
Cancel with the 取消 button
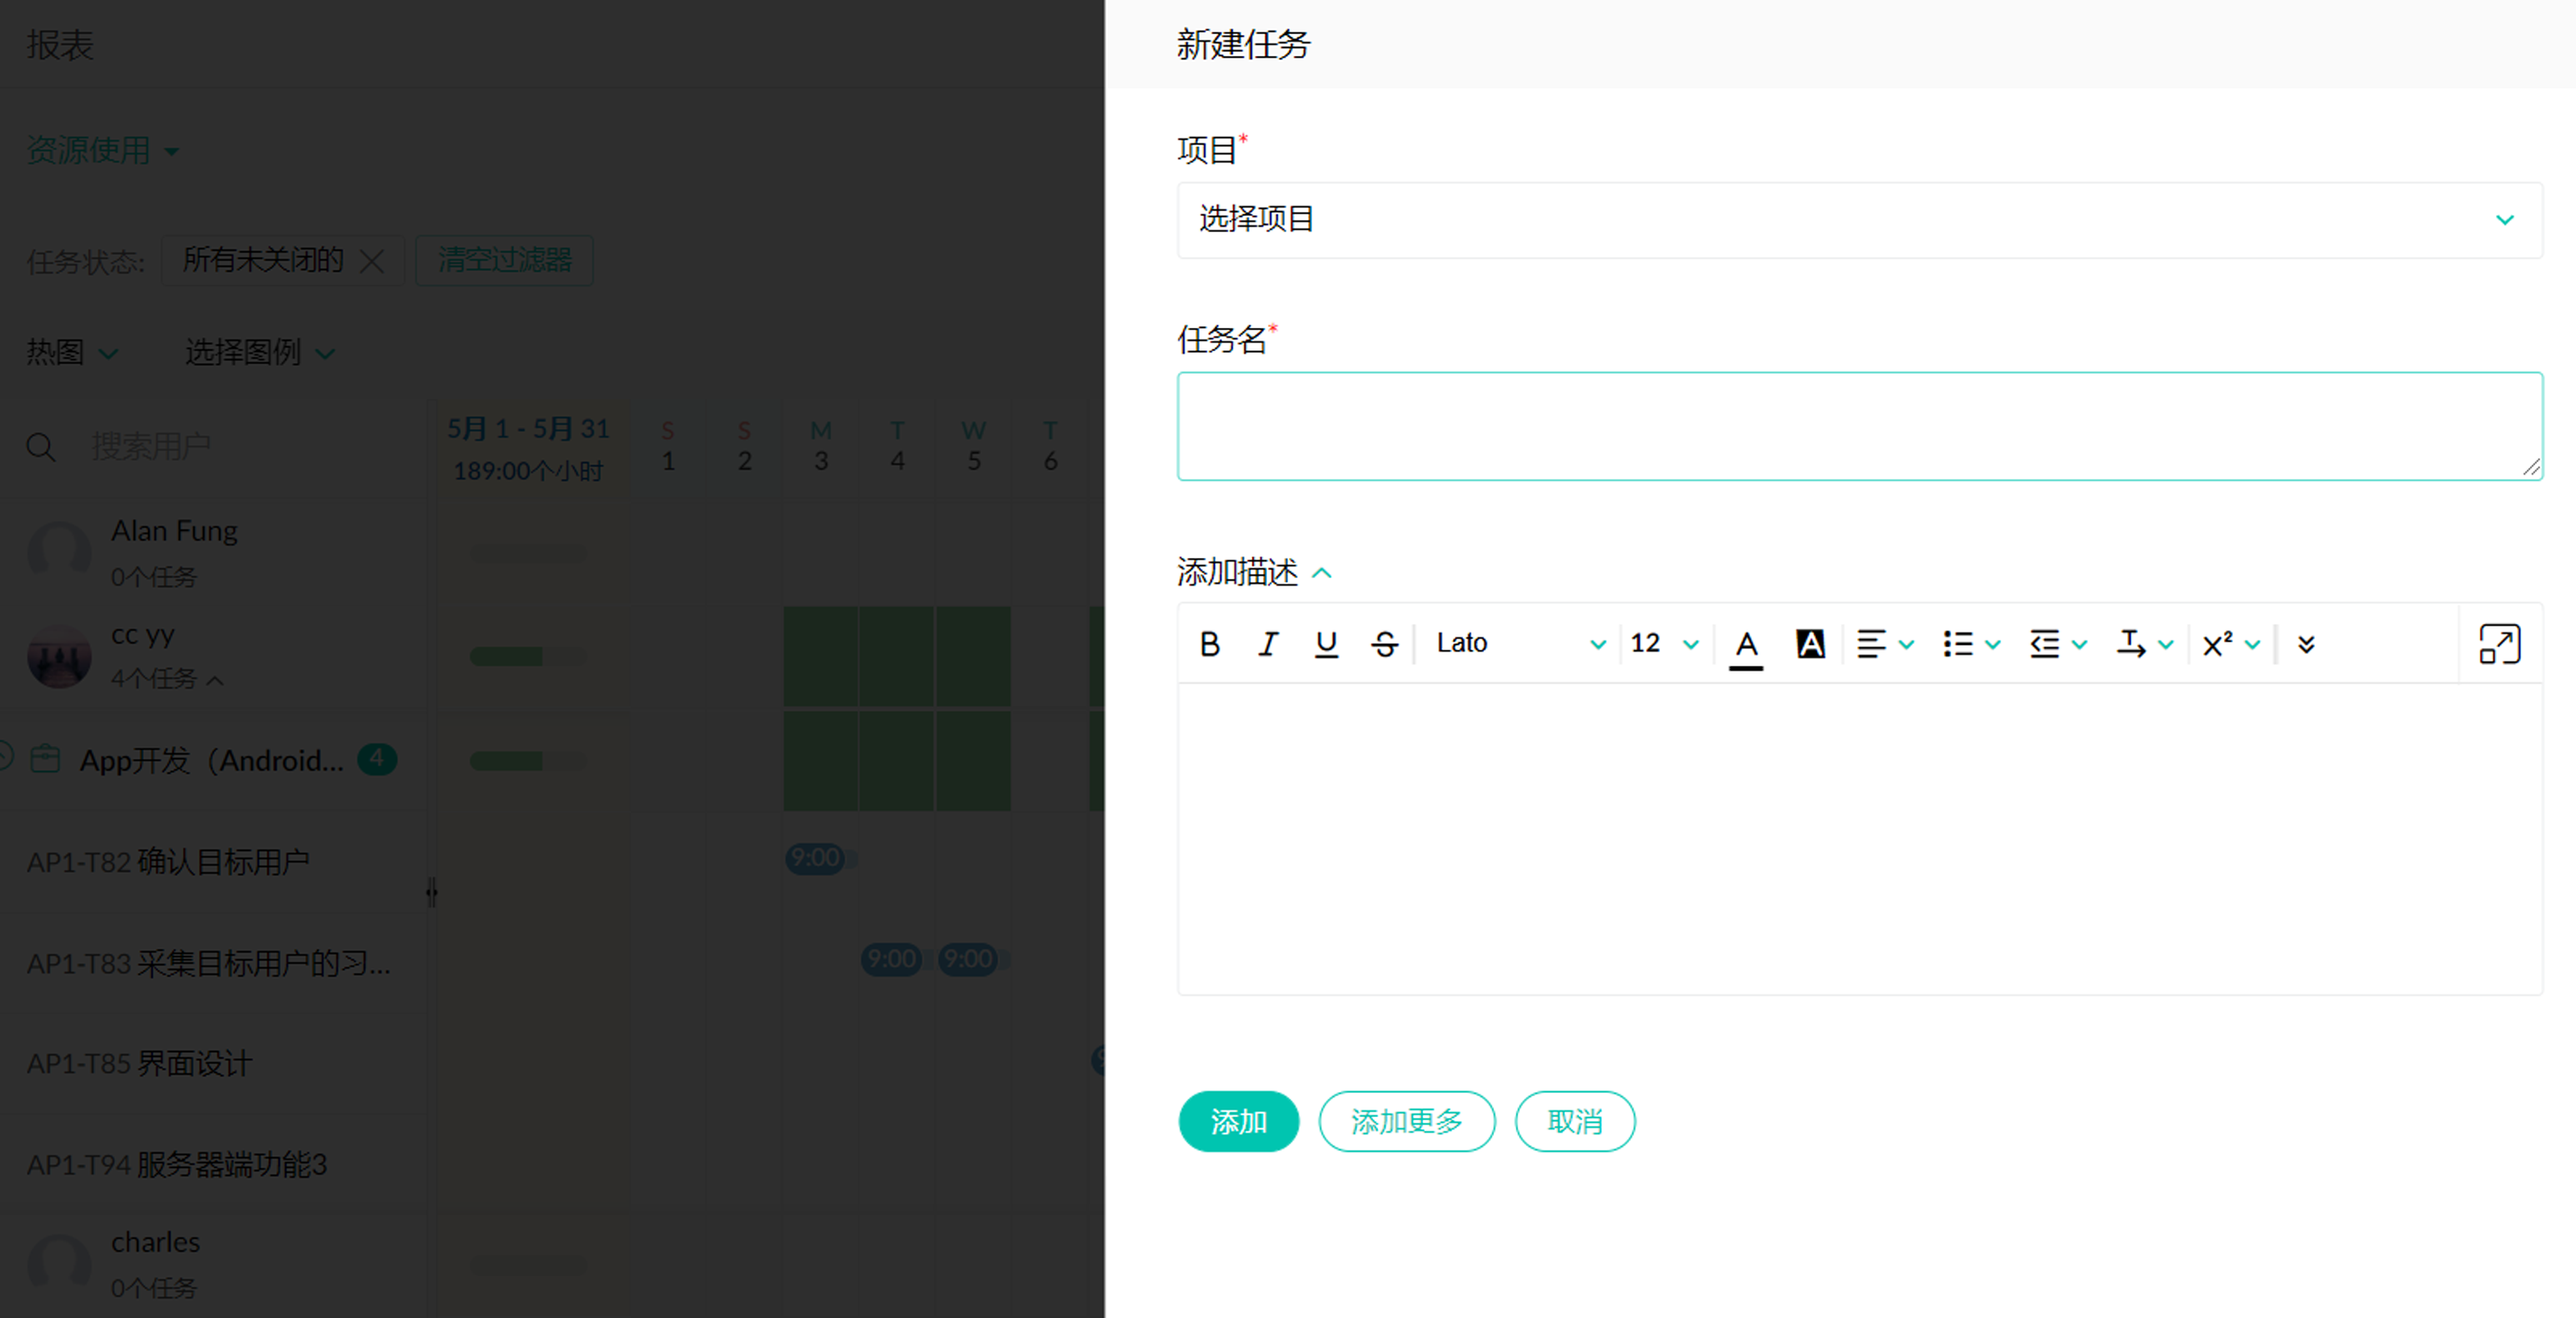coord(1574,1121)
